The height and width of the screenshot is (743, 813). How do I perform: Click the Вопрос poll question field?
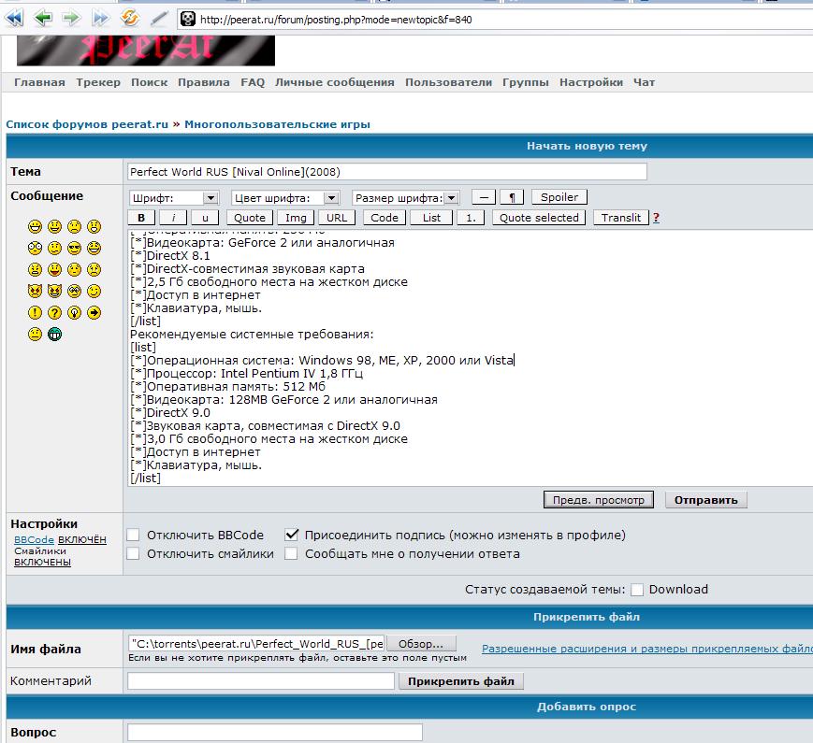275,732
